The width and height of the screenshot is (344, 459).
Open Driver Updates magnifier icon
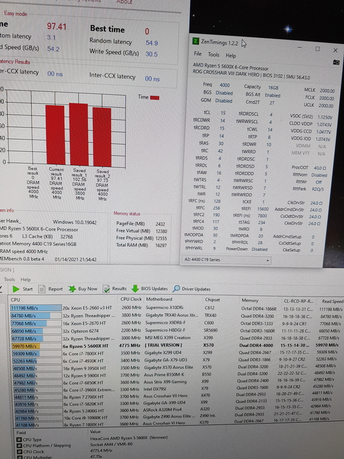click(x=176, y=289)
